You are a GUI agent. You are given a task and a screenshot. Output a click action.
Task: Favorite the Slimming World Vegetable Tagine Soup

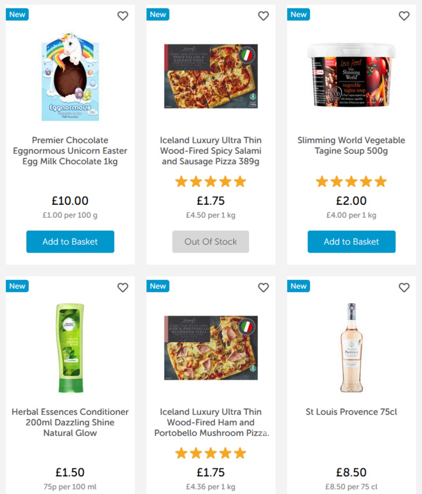click(404, 16)
